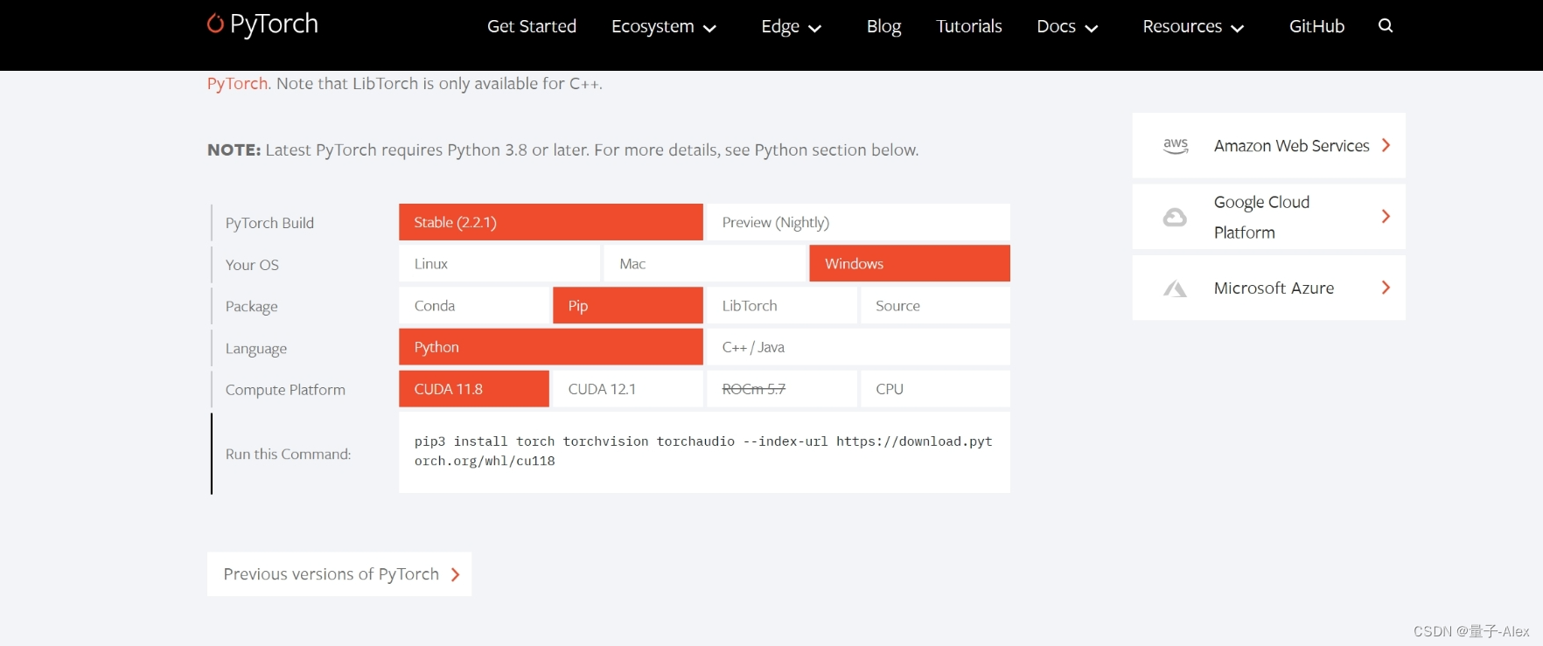The image size is (1543, 646).
Task: Click the arrow beside Google Cloud Platform
Action: point(1386,216)
